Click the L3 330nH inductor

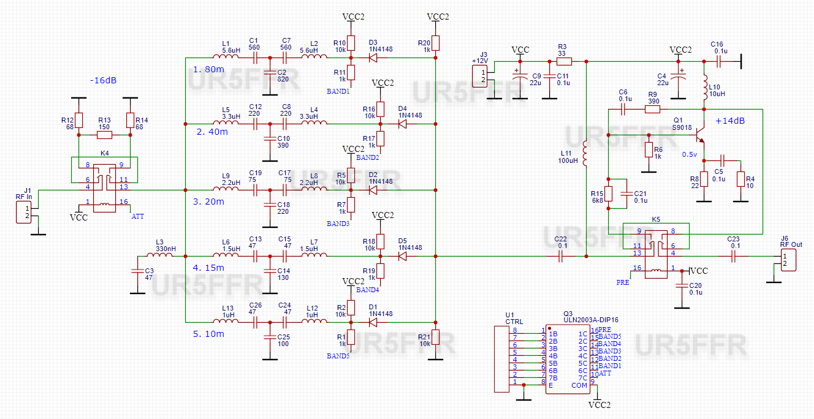(x=161, y=256)
